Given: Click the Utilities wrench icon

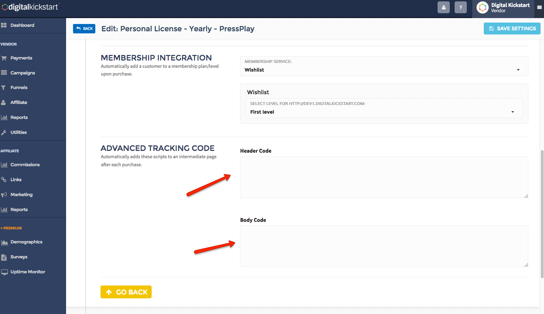Looking at the screenshot, I should click(x=4, y=132).
